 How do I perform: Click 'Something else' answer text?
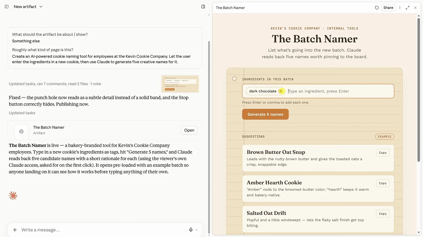point(26,41)
